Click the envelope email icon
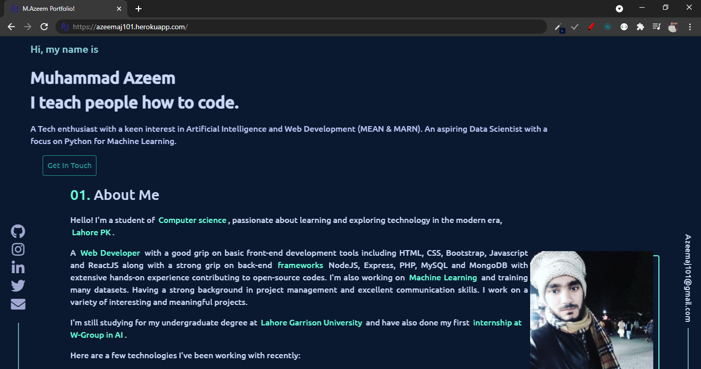This screenshot has height=369, width=701. coord(18,304)
